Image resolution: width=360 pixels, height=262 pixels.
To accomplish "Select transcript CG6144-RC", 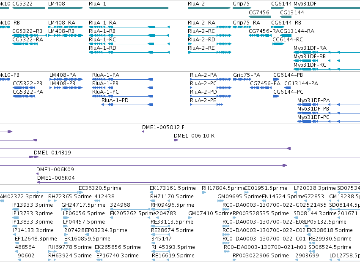I will click(x=278, y=44).
